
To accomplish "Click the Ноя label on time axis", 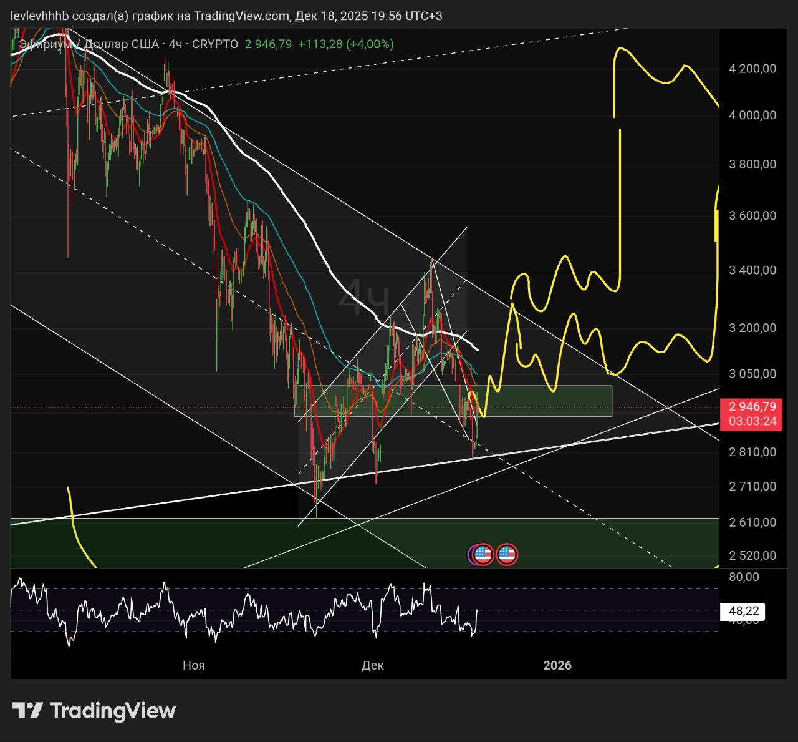I will (194, 665).
